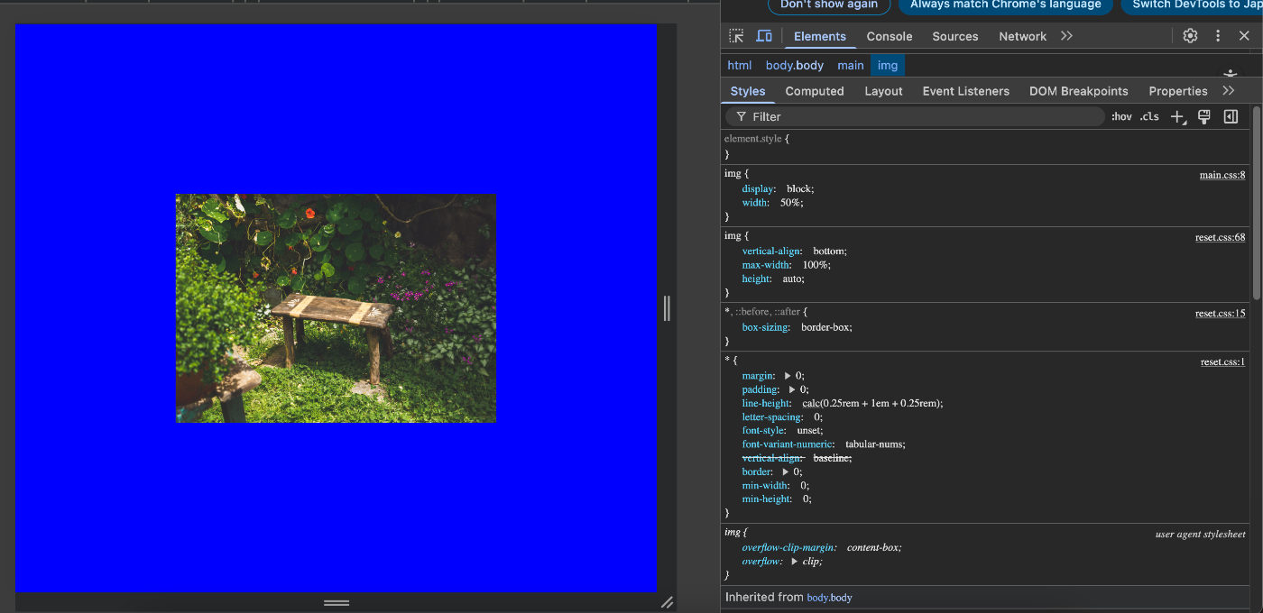Show more Styles sidebar tabs chevron
This screenshot has width=1263, height=613.
point(1228,91)
